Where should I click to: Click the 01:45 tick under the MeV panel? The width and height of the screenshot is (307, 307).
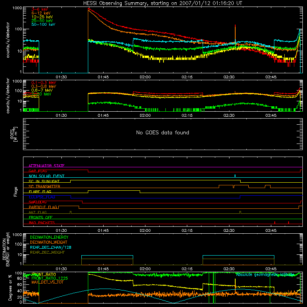point(103,116)
